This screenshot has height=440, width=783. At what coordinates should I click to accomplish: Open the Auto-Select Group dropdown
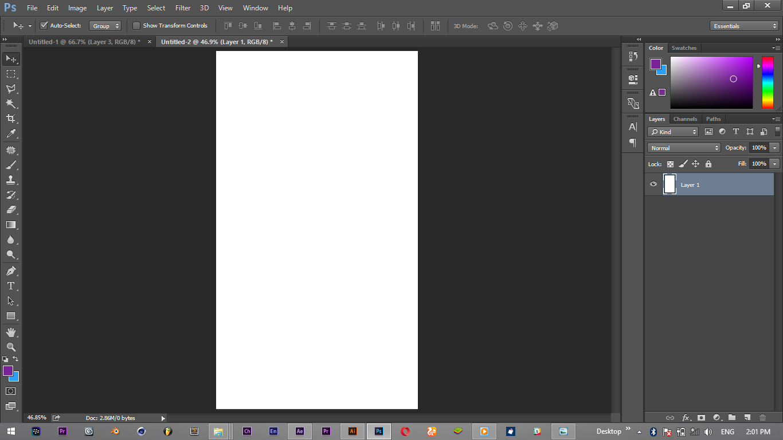coord(105,26)
